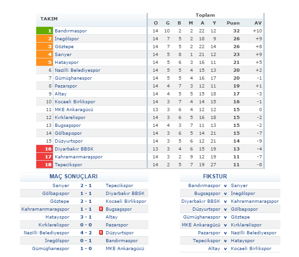Click red card icon beside Bugsaşspor result
Screen dimensions: 299x257
pyautogui.click(x=101, y=209)
